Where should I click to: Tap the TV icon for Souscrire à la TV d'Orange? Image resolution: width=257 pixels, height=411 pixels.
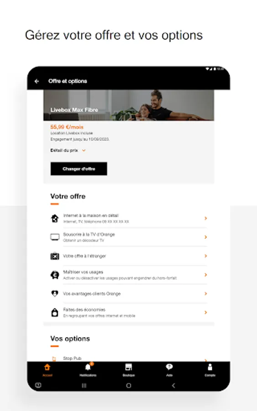[x=55, y=237]
